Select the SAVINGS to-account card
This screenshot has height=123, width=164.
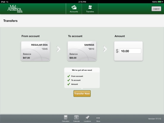pos(82,51)
